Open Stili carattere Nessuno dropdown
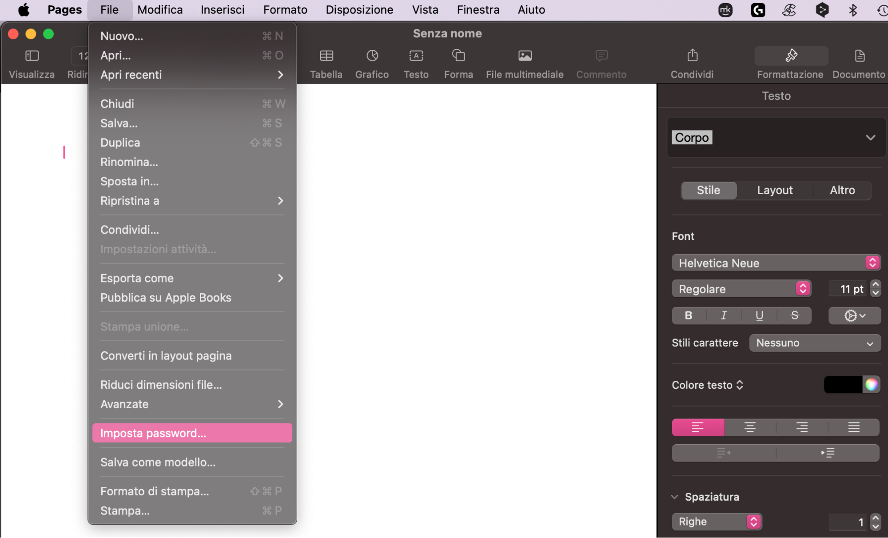The image size is (888, 538). point(815,343)
